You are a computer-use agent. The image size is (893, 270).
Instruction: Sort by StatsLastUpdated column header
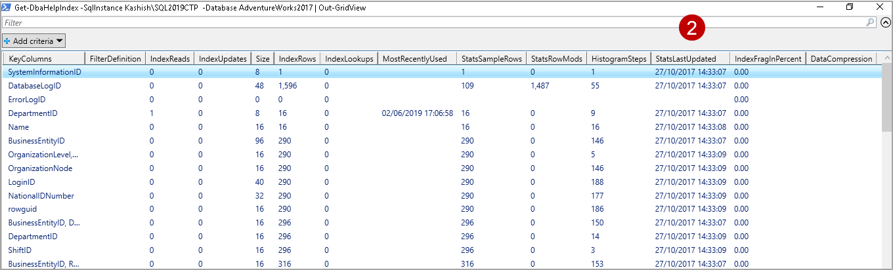coord(689,58)
